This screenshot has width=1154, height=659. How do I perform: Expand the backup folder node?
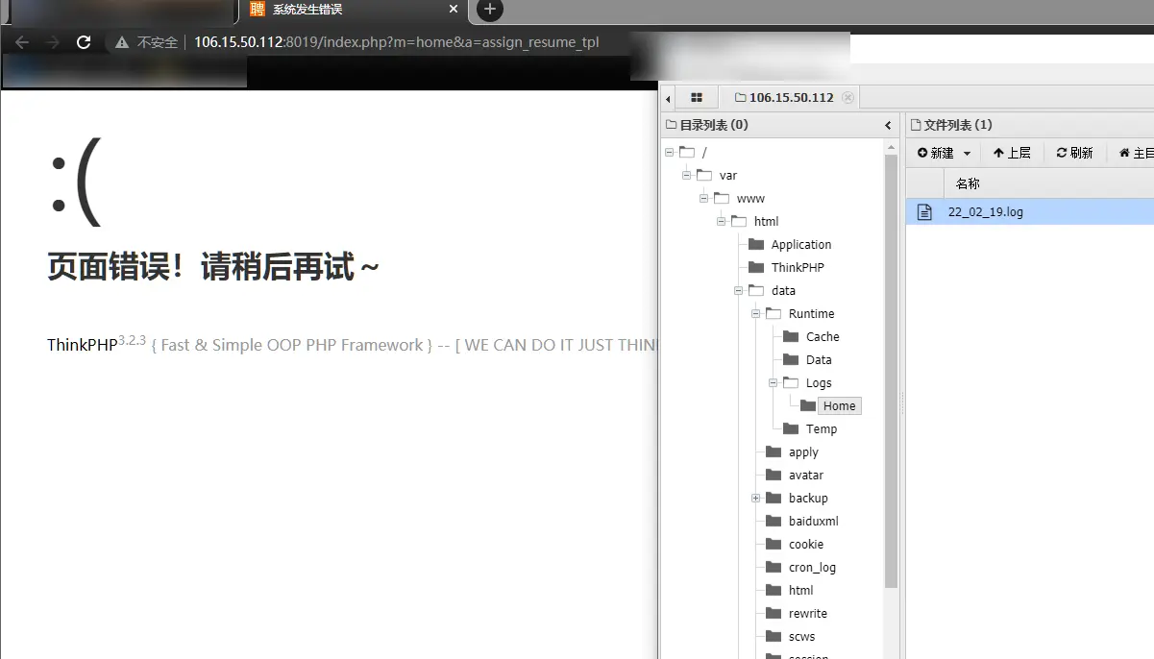(x=756, y=499)
